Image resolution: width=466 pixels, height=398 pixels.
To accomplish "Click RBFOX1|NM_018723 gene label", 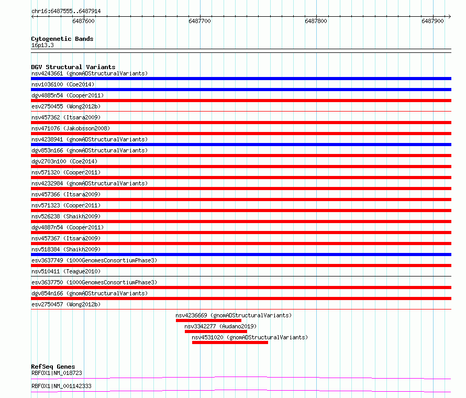I will pyautogui.click(x=57, y=373).
